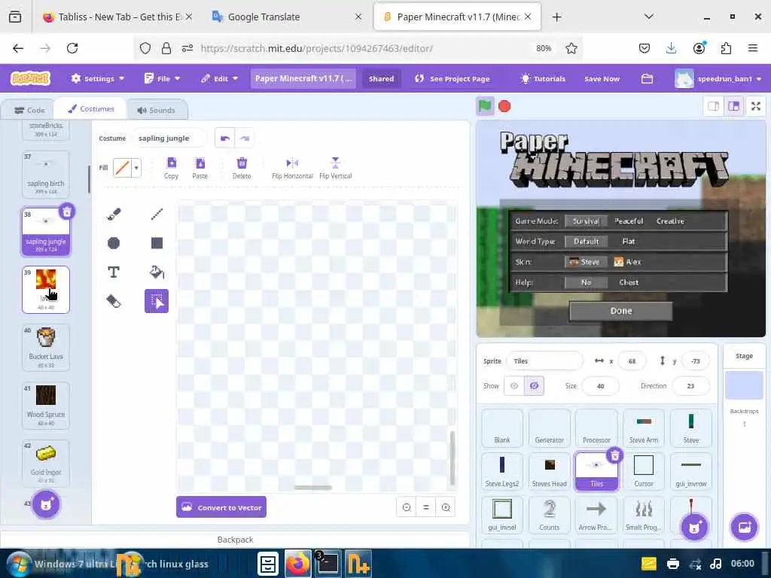Switch to the Tabliss New Tab browser tab
771x578 pixels.
click(x=117, y=17)
